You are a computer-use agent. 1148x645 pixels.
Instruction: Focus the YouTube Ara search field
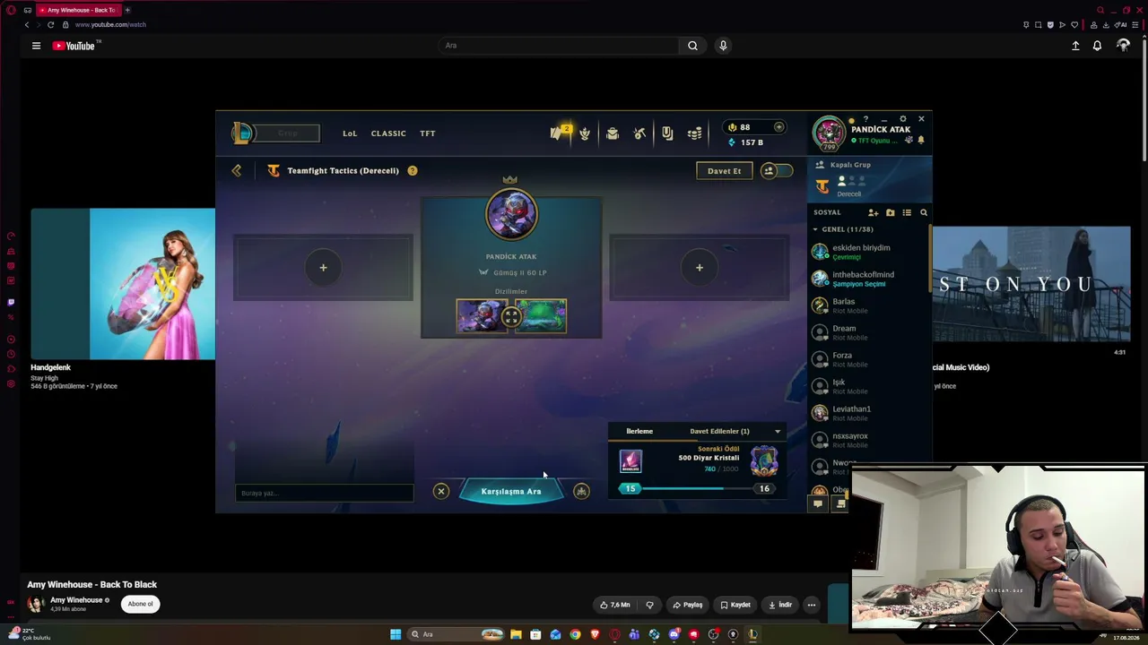561,46
